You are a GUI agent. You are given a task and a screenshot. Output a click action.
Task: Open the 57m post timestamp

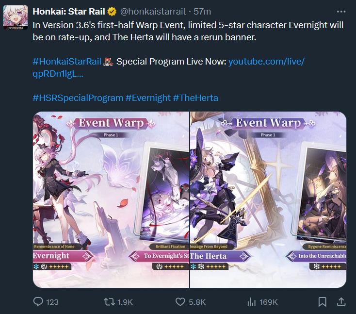tap(202, 12)
